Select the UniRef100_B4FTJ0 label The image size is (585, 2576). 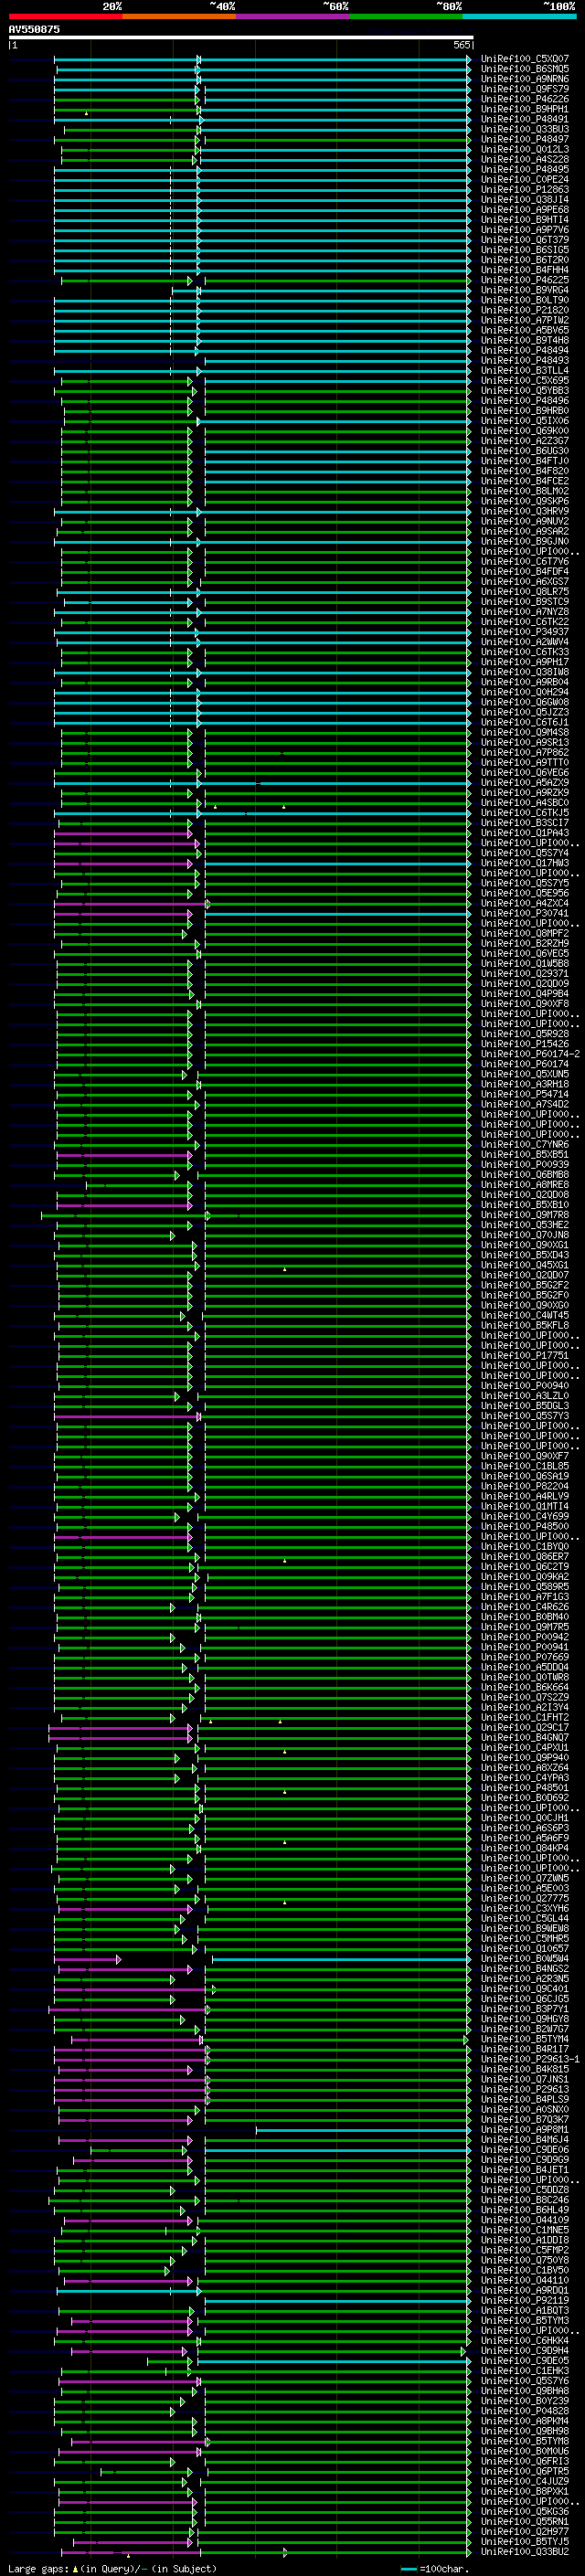pyautogui.click(x=525, y=461)
